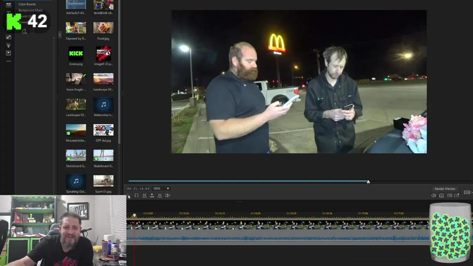Step to the next frame
Image resolution: width=473 pixels, height=266 pixels.
coord(160,195)
